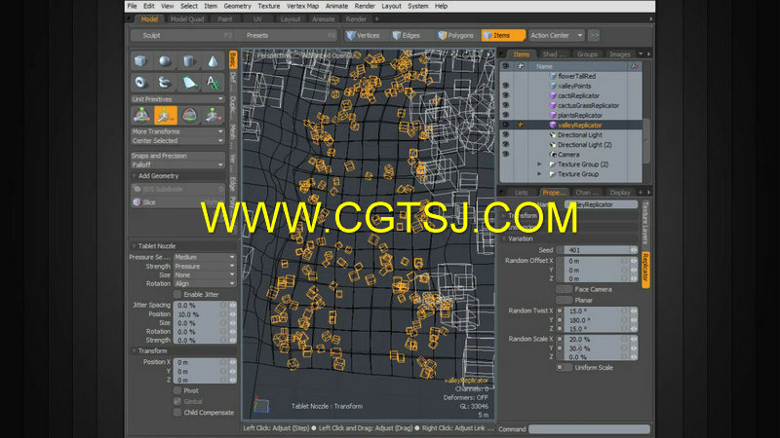Viewport: 780px width, 438px height.
Task: Click the cactiReplicator purple cube icon
Action: coord(553,95)
